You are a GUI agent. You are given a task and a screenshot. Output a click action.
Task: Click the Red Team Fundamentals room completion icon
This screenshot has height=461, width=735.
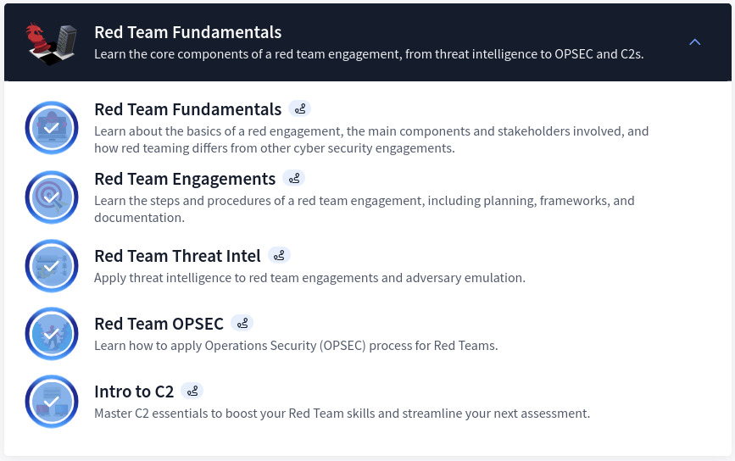52,128
